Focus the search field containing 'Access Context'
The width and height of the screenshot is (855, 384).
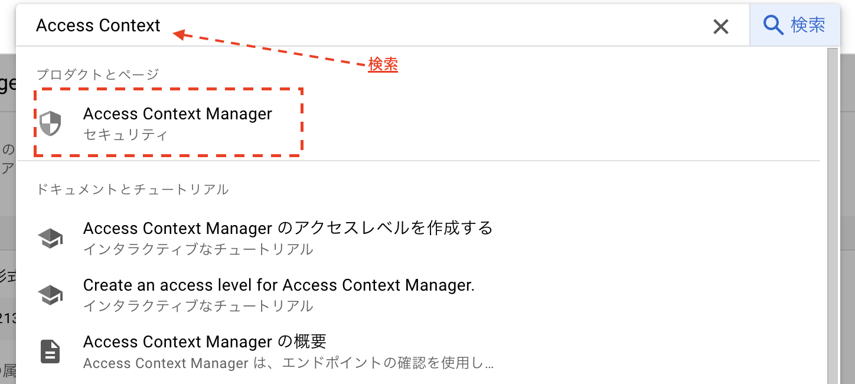pyautogui.click(x=366, y=25)
